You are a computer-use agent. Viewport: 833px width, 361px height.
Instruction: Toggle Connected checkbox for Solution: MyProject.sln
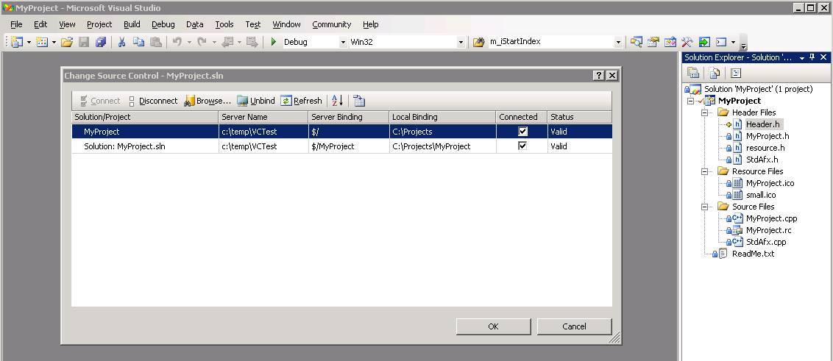522,146
